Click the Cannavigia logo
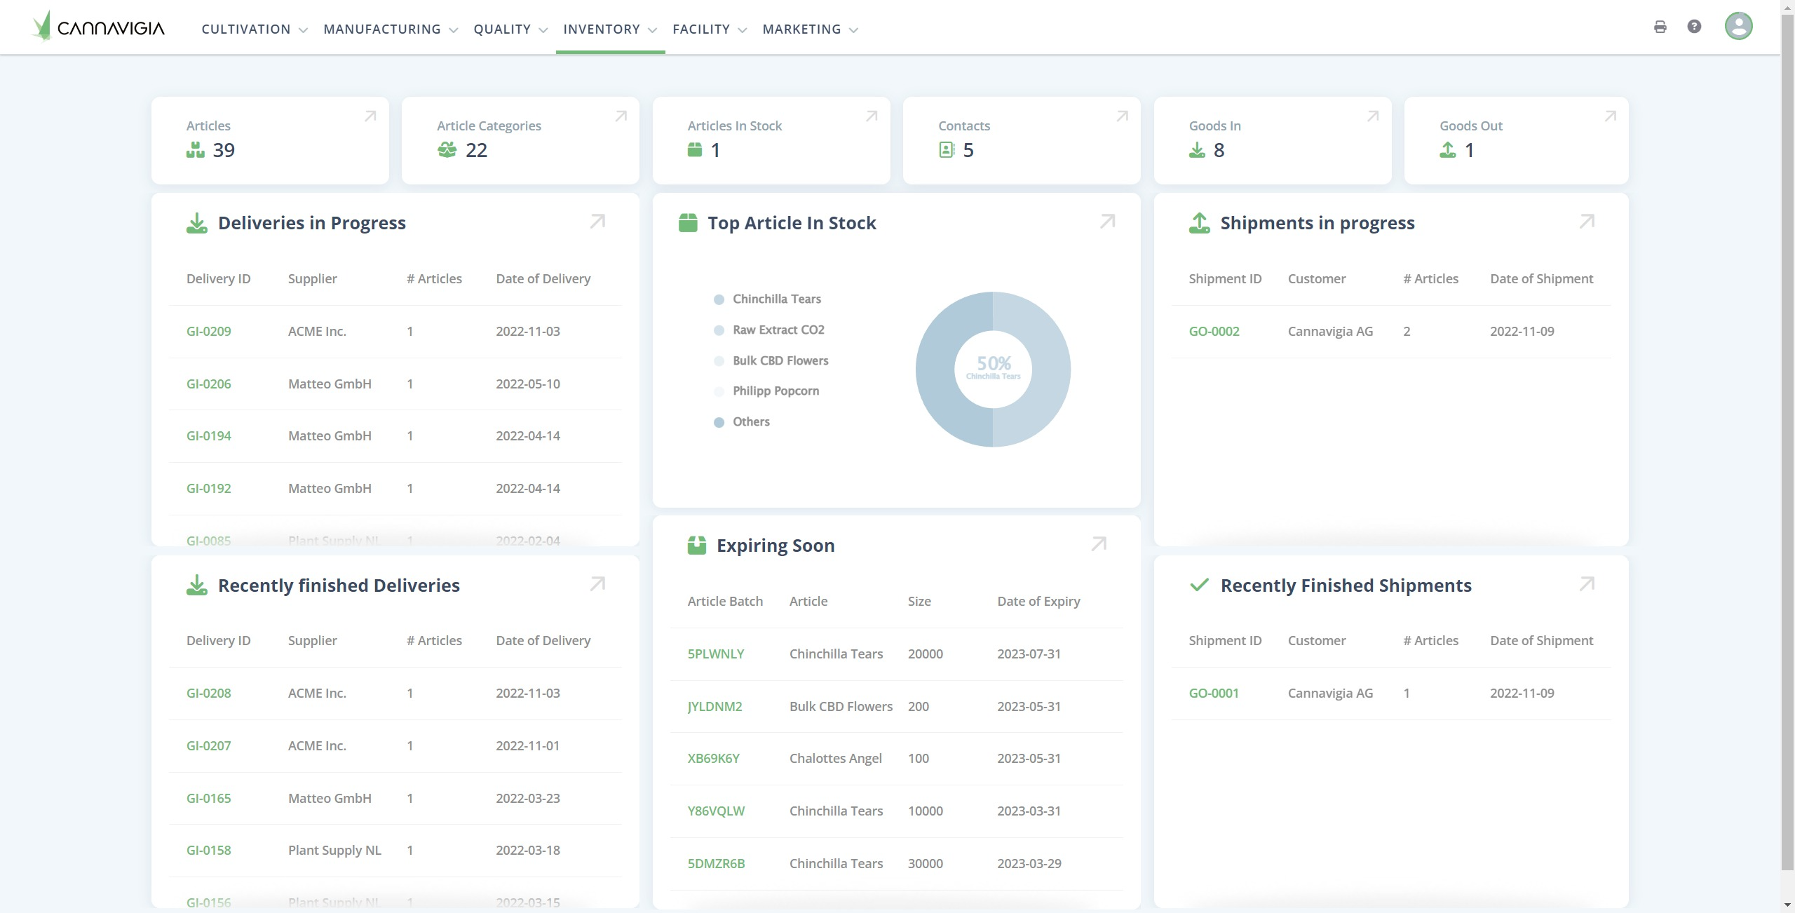The width and height of the screenshot is (1795, 913). pyautogui.click(x=99, y=27)
